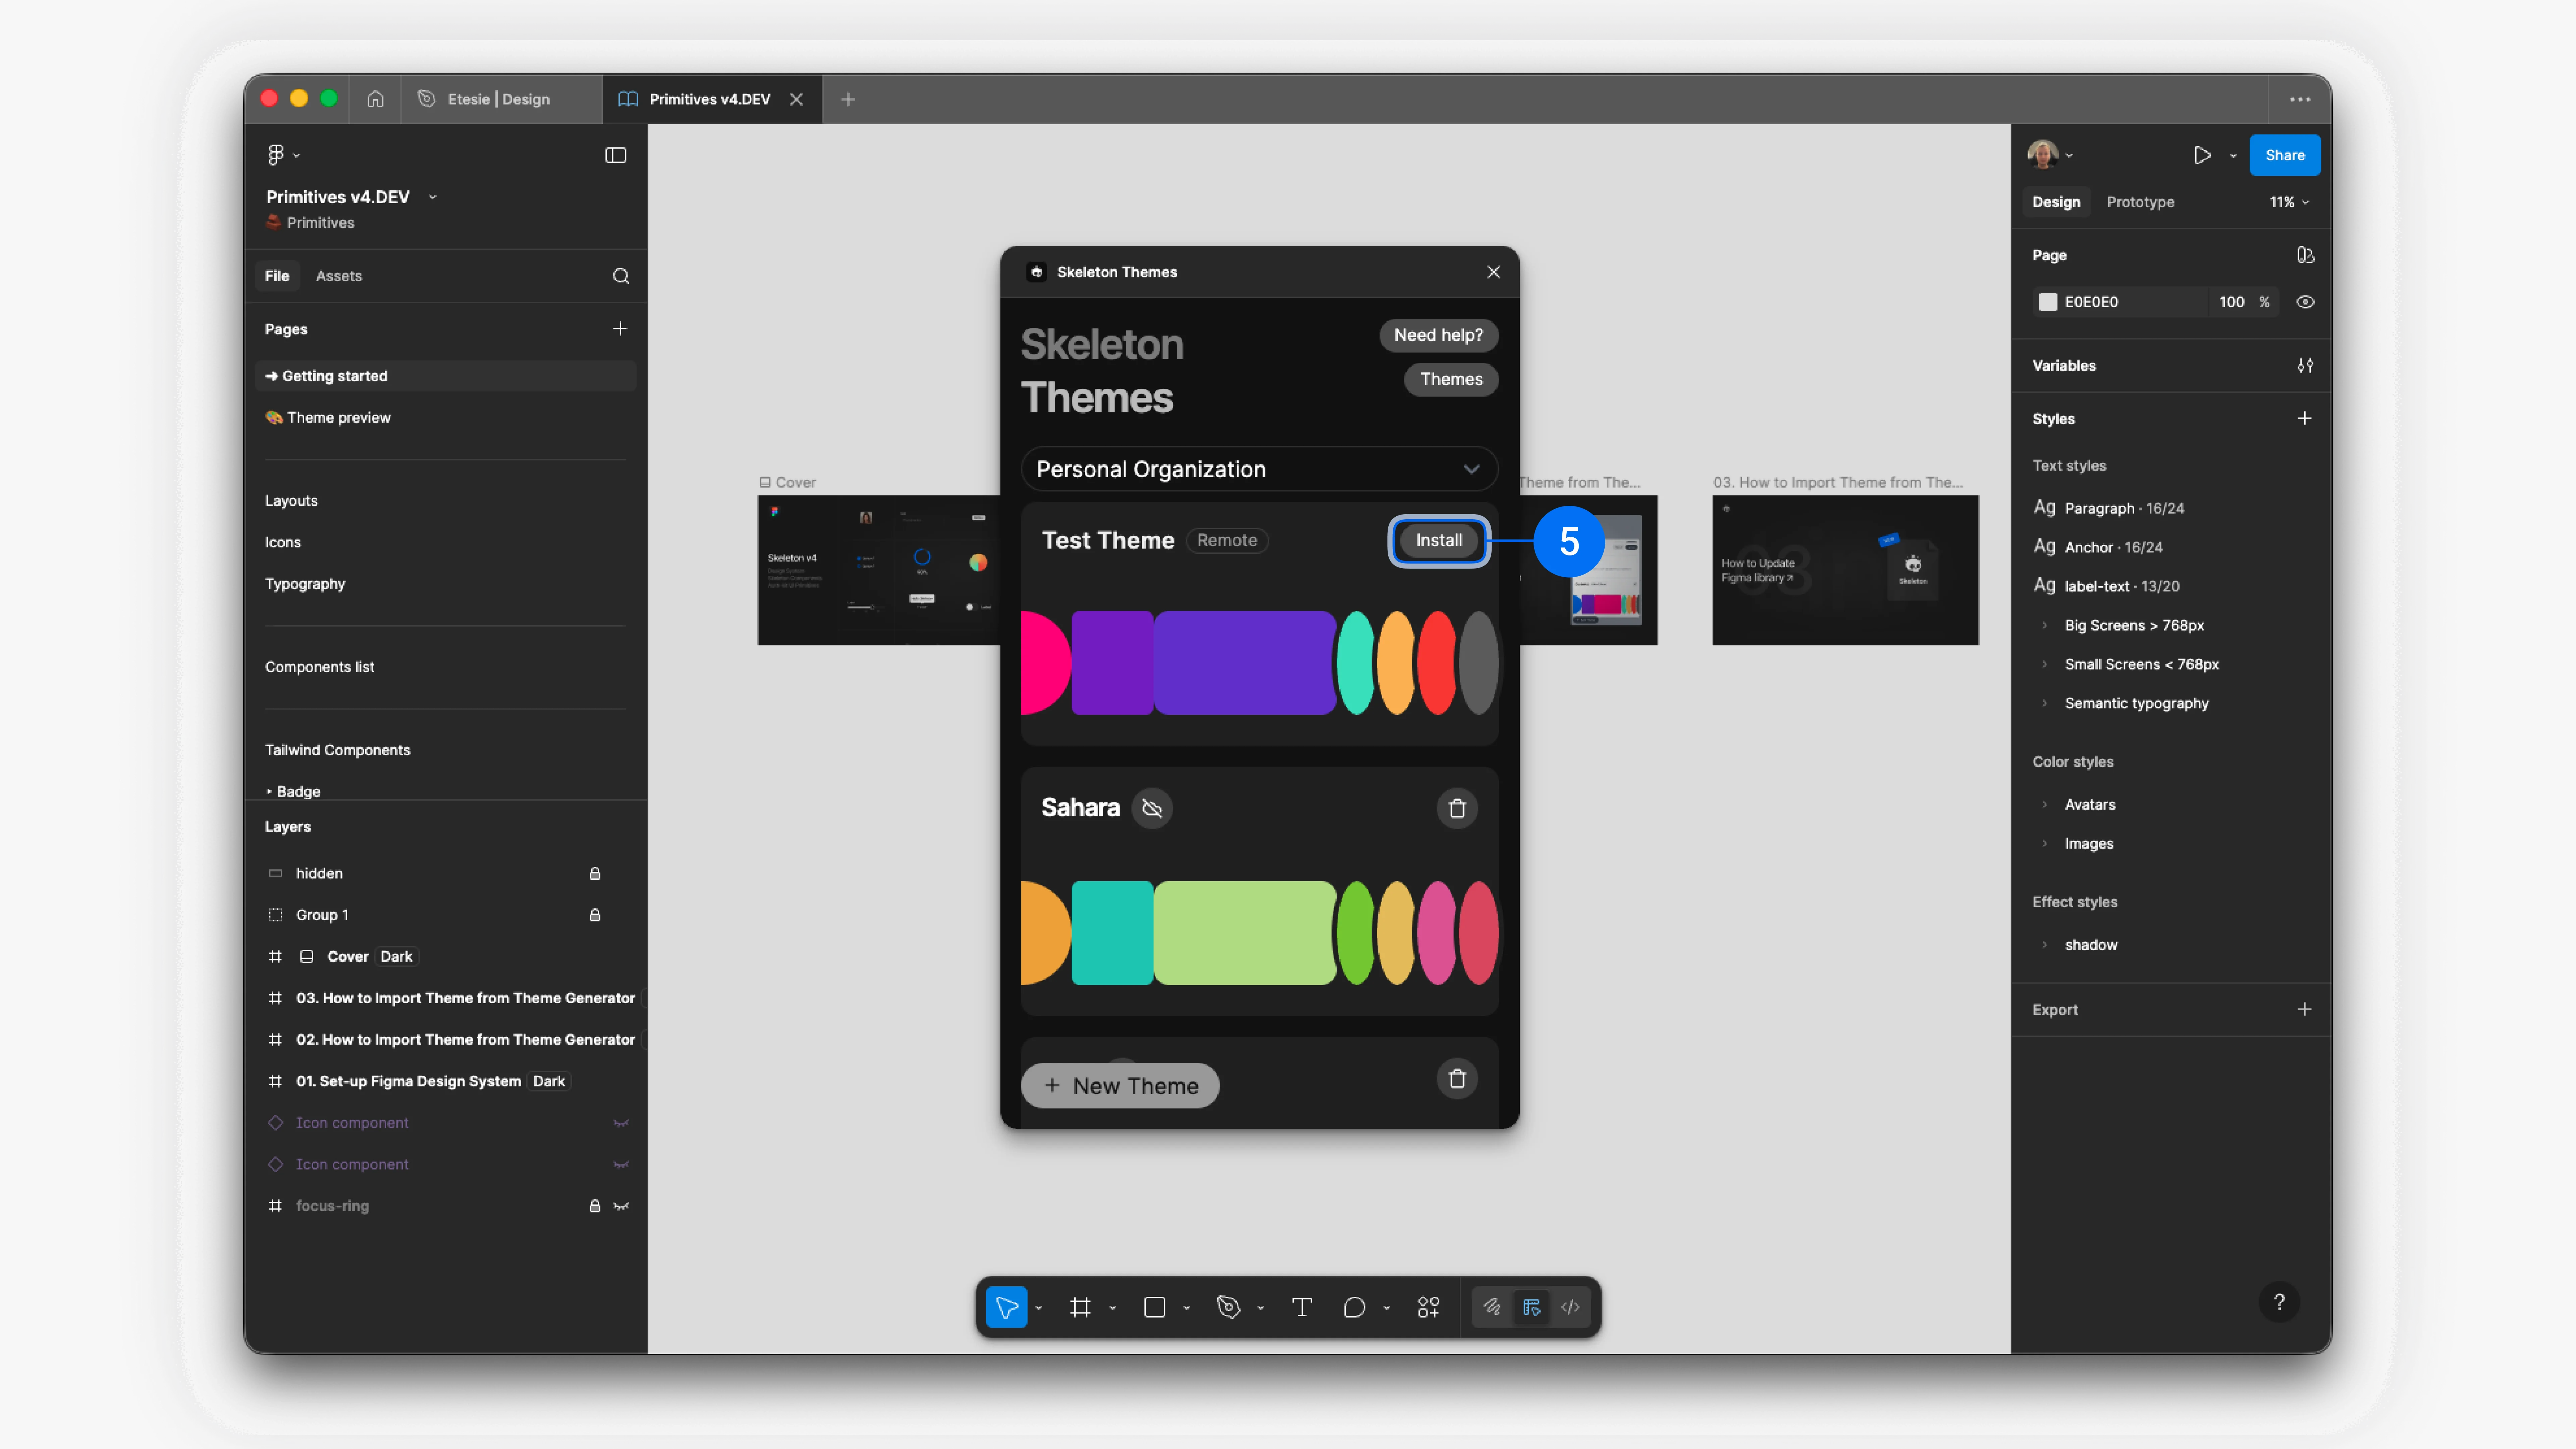Toggle Sahara theme hidden eye icon
Image resolution: width=2576 pixels, height=1449 pixels.
coord(1152,808)
